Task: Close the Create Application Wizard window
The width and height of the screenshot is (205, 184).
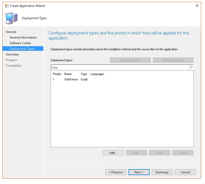Action: tap(197, 6)
